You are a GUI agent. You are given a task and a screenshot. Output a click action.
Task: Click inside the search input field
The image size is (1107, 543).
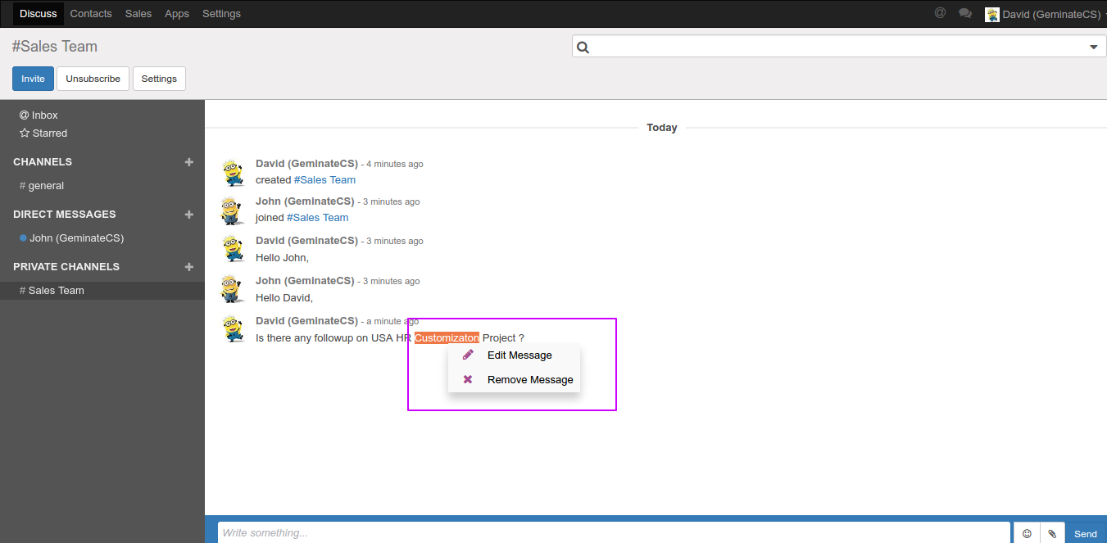(839, 48)
